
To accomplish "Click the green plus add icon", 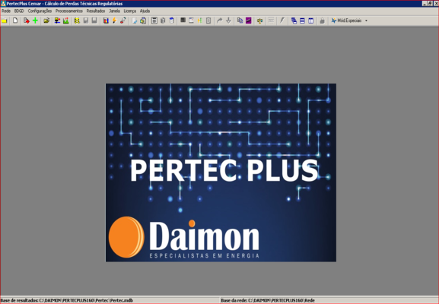I will [35, 21].
